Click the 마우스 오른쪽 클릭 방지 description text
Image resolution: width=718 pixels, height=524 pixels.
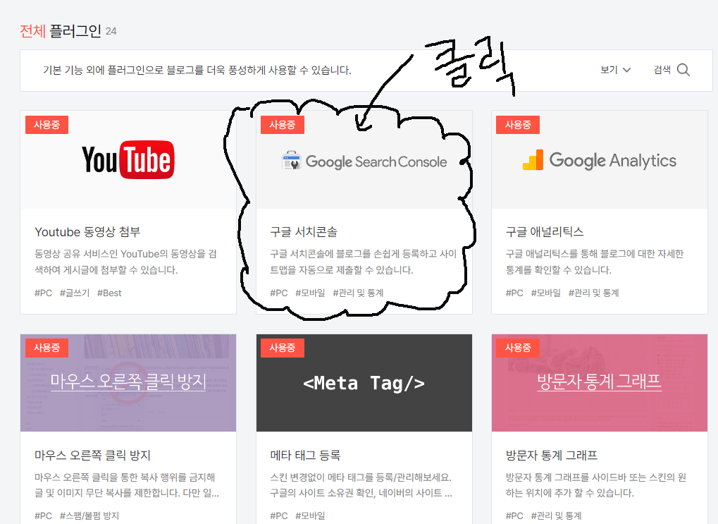127,485
